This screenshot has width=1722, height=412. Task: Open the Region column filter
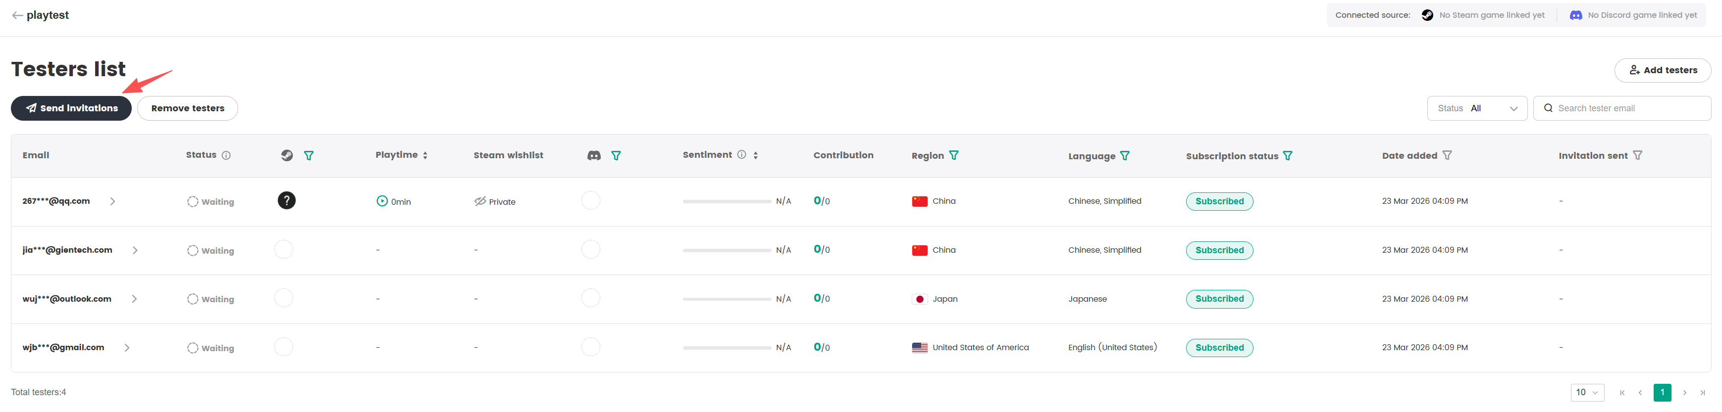pos(954,156)
